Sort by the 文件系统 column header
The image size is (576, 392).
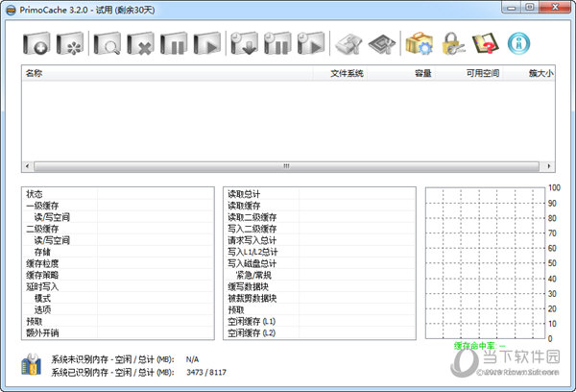tap(341, 73)
